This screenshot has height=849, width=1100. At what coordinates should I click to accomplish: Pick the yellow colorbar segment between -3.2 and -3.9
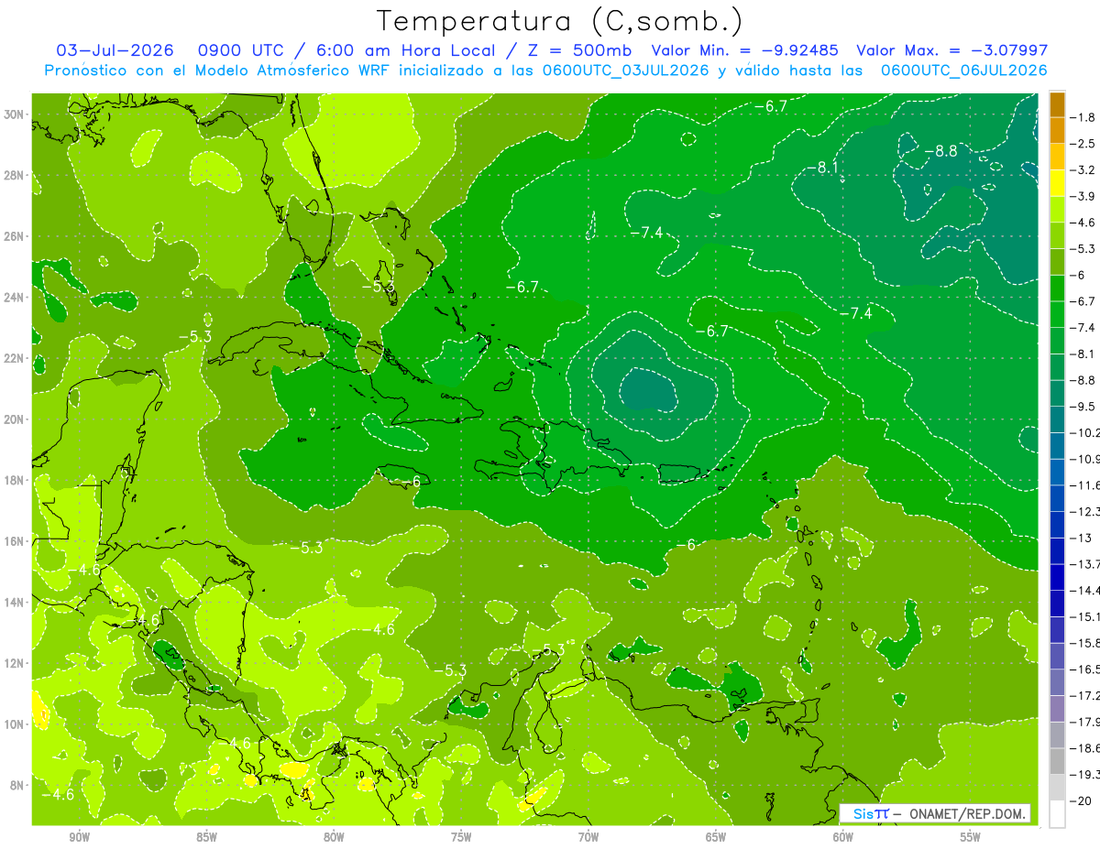(1057, 183)
